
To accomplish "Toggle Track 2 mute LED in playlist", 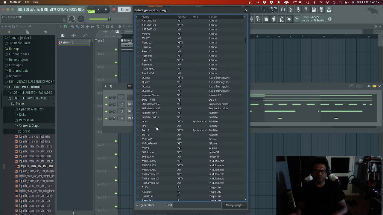I will tap(116, 63).
